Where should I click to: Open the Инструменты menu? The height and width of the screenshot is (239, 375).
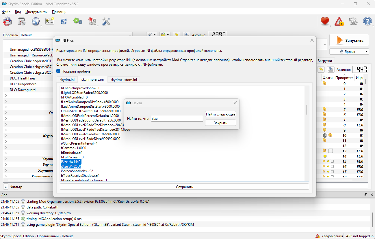click(36, 12)
